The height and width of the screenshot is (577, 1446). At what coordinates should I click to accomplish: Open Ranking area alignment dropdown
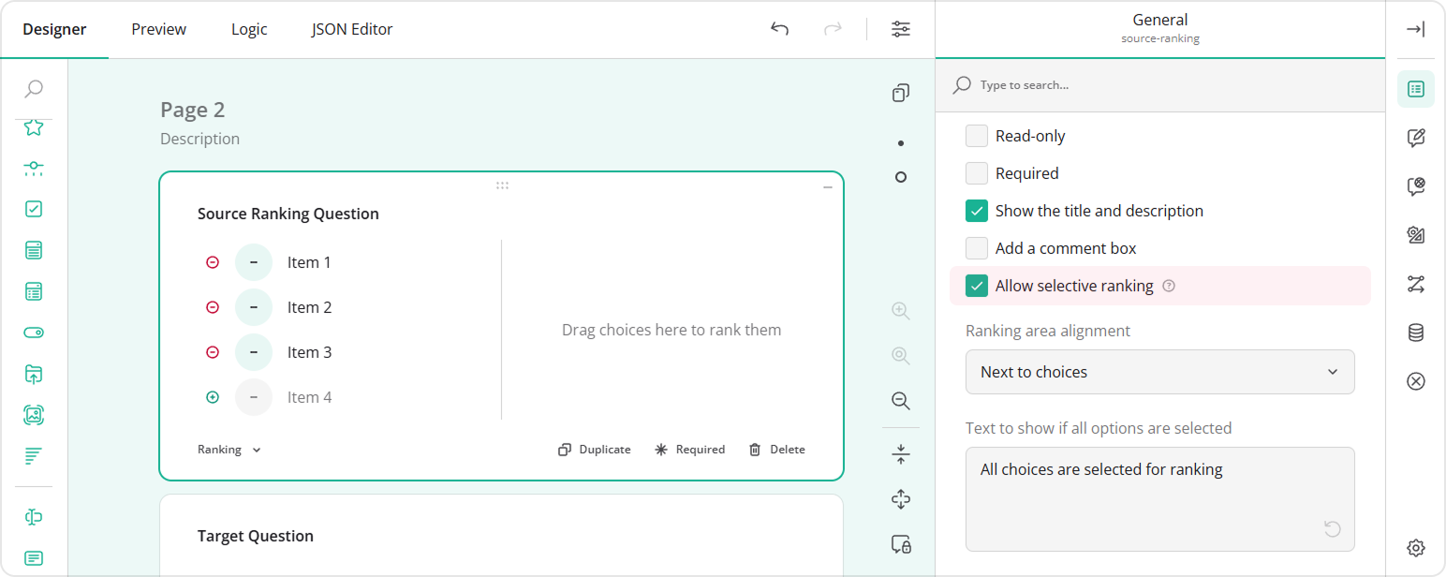[1160, 372]
